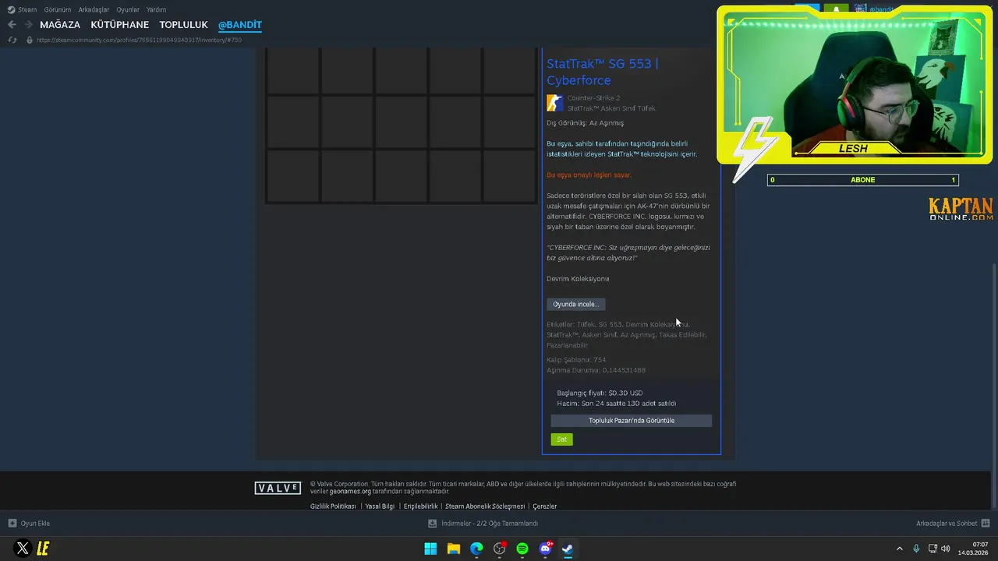The image size is (998, 561).
Task: Switch to the MAĞAZA tab
Action: tap(60, 25)
